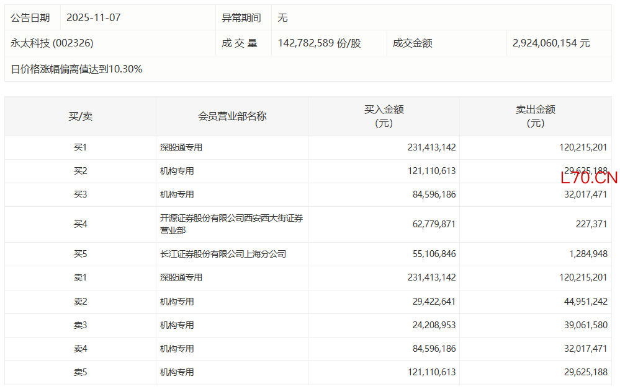Viewport: 620px width, 392px height.
Task: Click the 买/卖 column header
Action: point(80,116)
